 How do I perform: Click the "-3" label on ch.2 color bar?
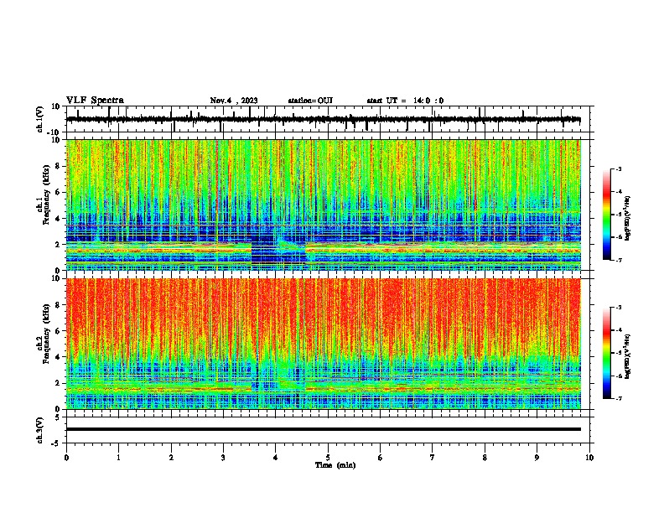click(x=618, y=308)
